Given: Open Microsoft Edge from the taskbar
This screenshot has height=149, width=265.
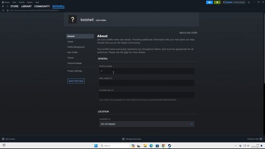Looking at the screenshot, I should click(x=151, y=146).
